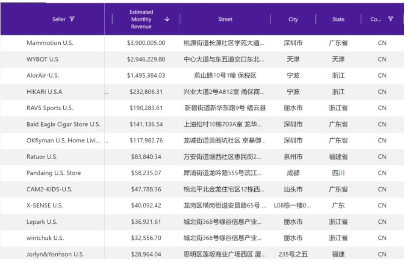Select seller Lepark U.S.
The image size is (406, 262).
click(x=42, y=221)
